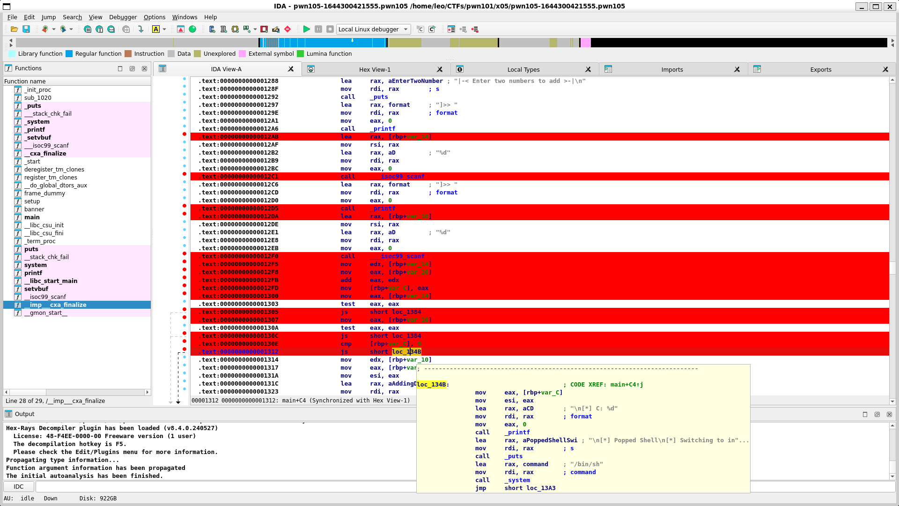The height and width of the screenshot is (506, 899).
Task: Click the yellow structure brackets toolbar icon
Action: click(235, 29)
